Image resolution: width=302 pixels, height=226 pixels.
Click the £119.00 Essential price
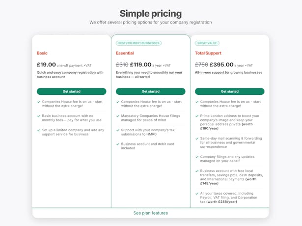pyautogui.click(x=140, y=64)
